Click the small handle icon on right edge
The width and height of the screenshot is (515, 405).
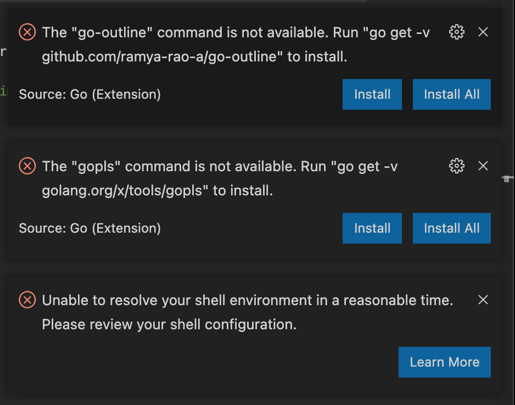coord(506,179)
